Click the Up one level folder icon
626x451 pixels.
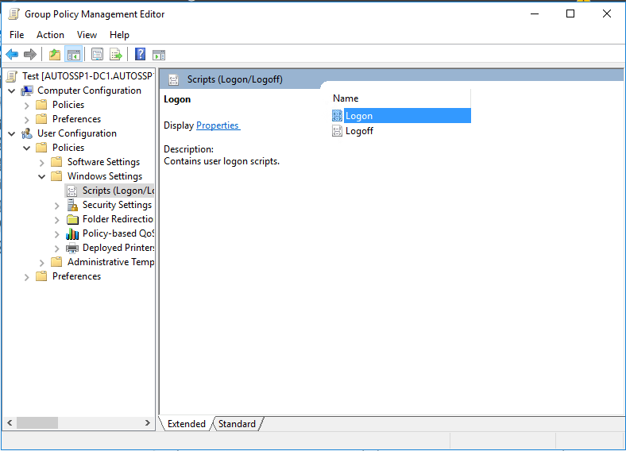55,54
